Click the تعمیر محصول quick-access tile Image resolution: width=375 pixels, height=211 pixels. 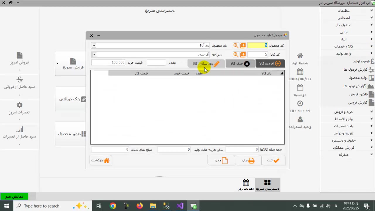coord(70,134)
